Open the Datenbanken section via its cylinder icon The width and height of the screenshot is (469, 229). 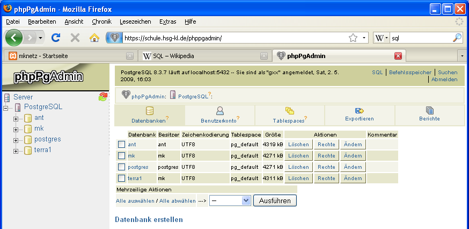point(150,111)
